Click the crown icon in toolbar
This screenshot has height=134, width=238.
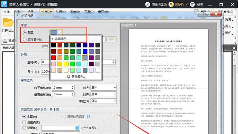(x=5, y=41)
